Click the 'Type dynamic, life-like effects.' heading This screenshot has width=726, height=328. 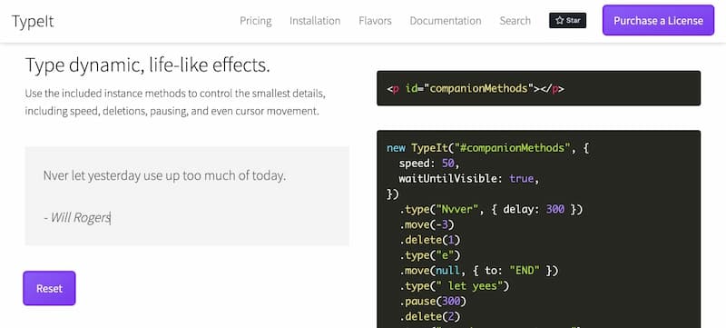coord(147,65)
